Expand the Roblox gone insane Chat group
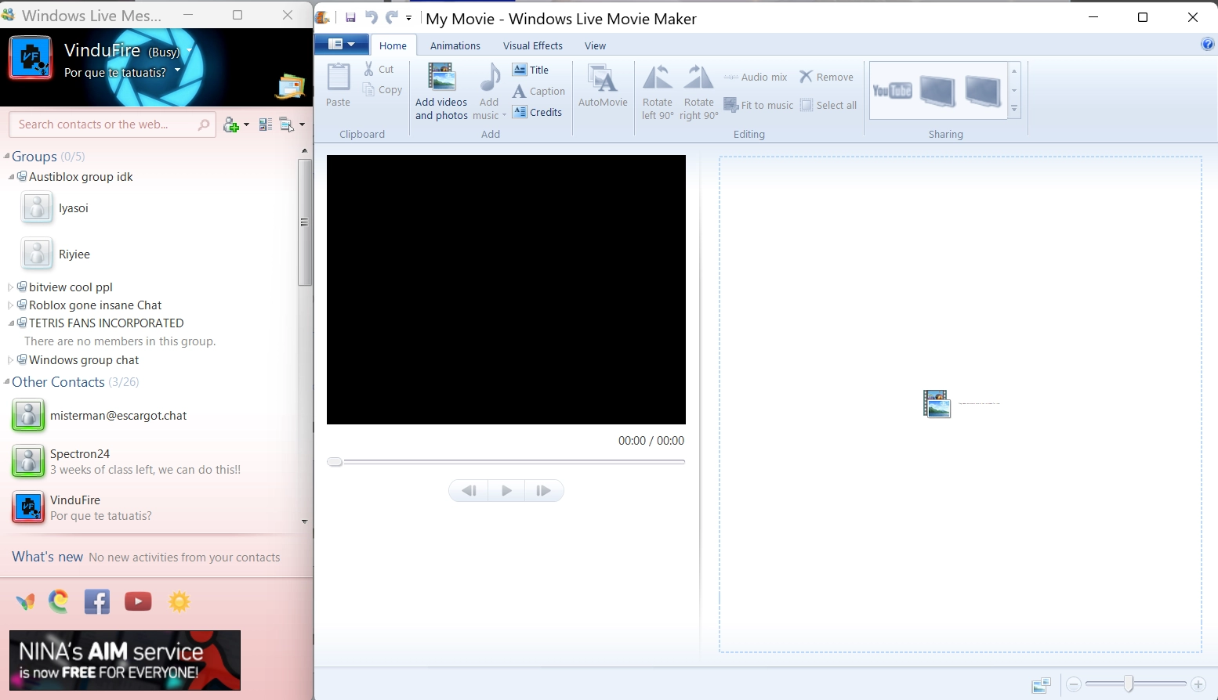Image resolution: width=1218 pixels, height=700 pixels. (11, 305)
